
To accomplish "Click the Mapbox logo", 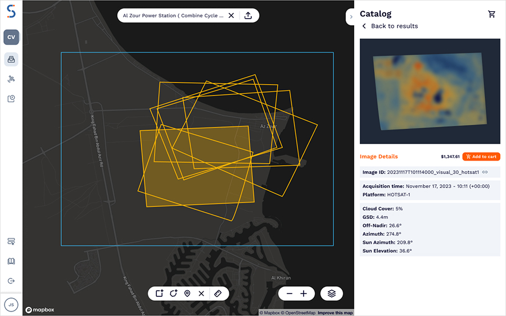I will pyautogui.click(x=40, y=310).
